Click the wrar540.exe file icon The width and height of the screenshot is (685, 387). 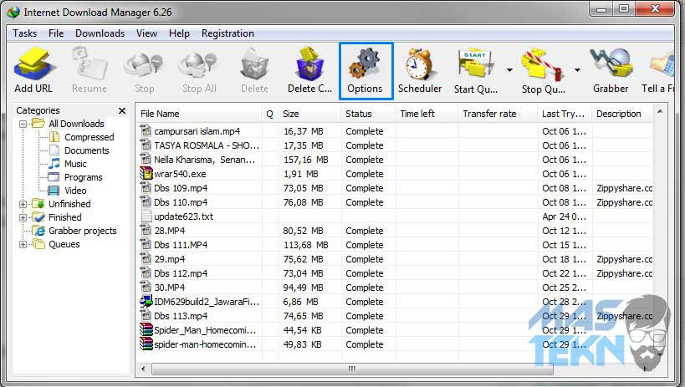tap(146, 173)
